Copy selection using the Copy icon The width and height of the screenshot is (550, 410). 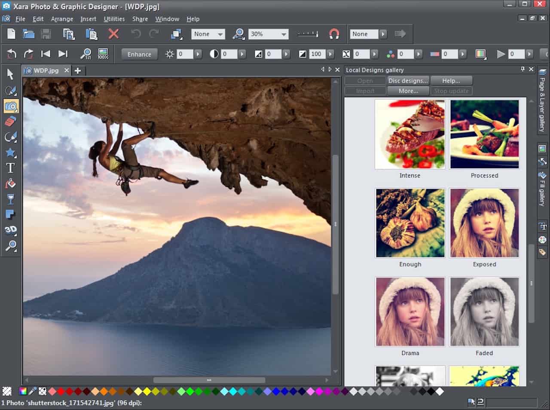[x=69, y=34]
